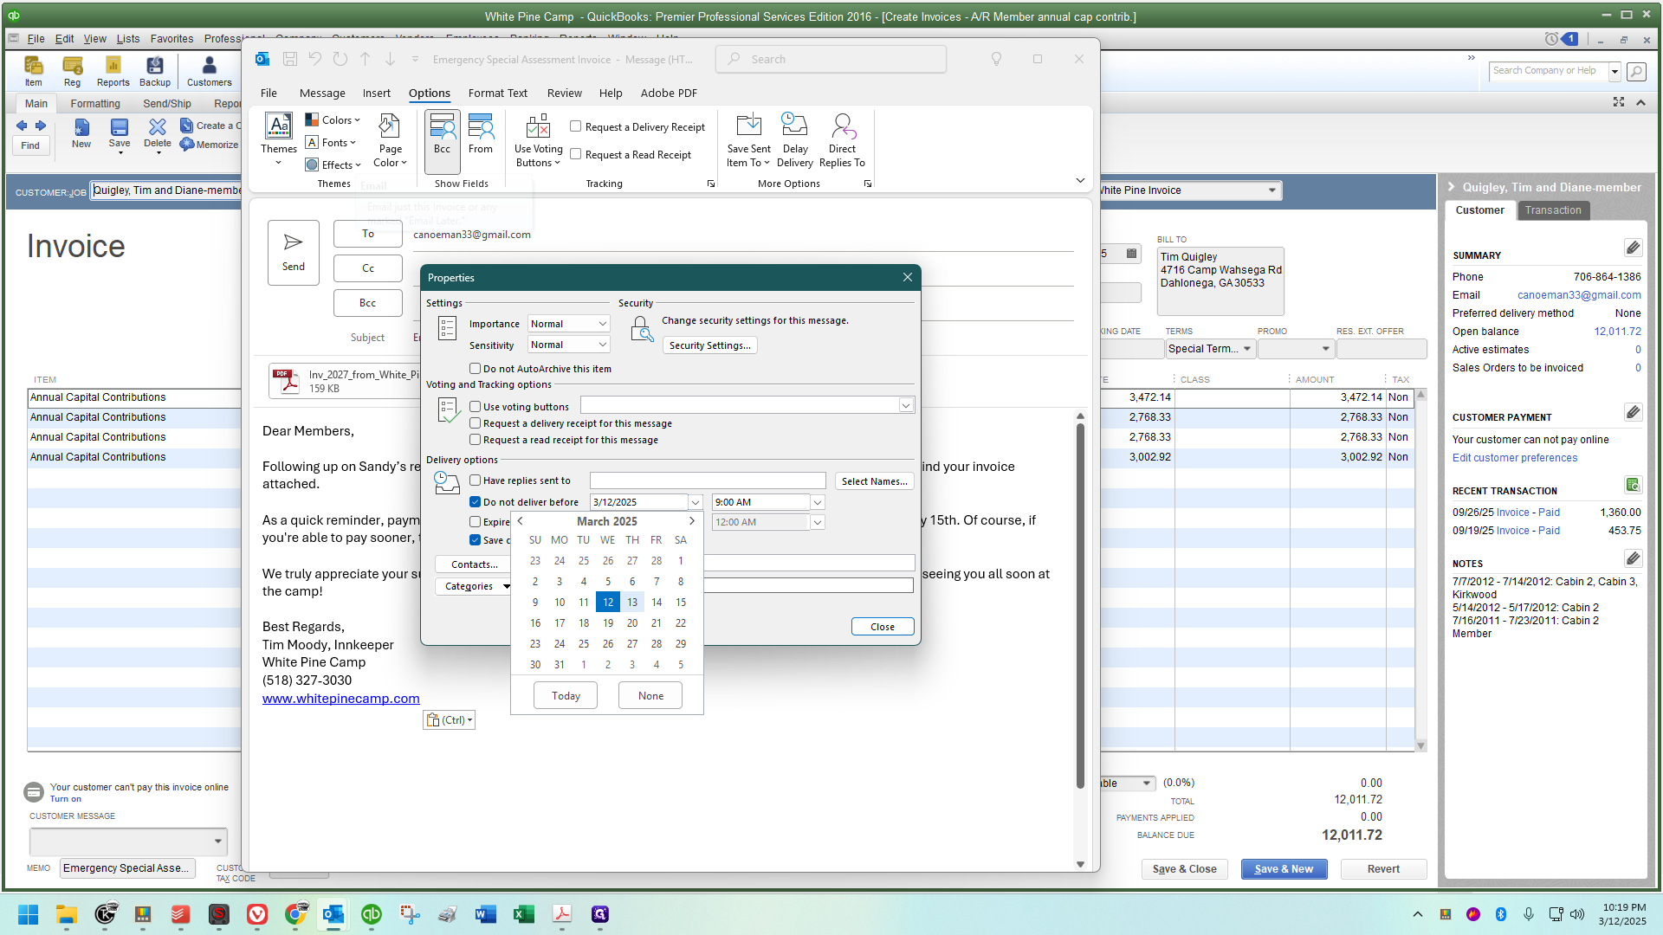The image size is (1663, 935).
Task: Open the Inv_2027 PDF attachment icon
Action: tap(285, 381)
